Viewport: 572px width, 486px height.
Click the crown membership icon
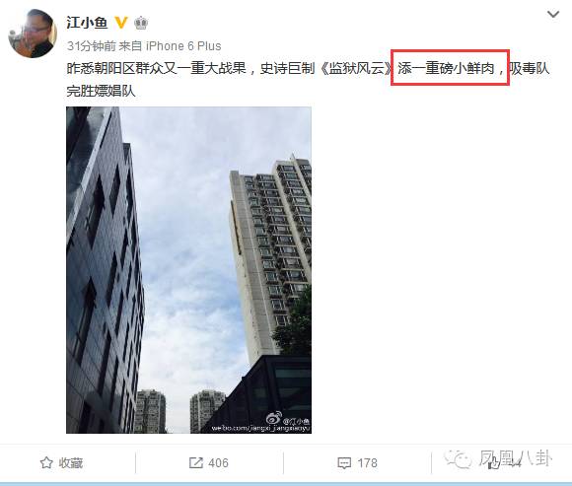(x=141, y=23)
